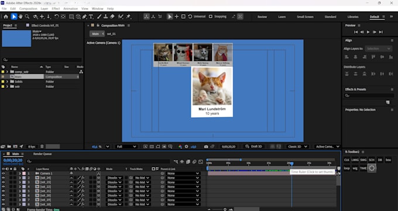Expand the Solids folder
398x211 pixels.
pyautogui.click(x=7, y=81)
